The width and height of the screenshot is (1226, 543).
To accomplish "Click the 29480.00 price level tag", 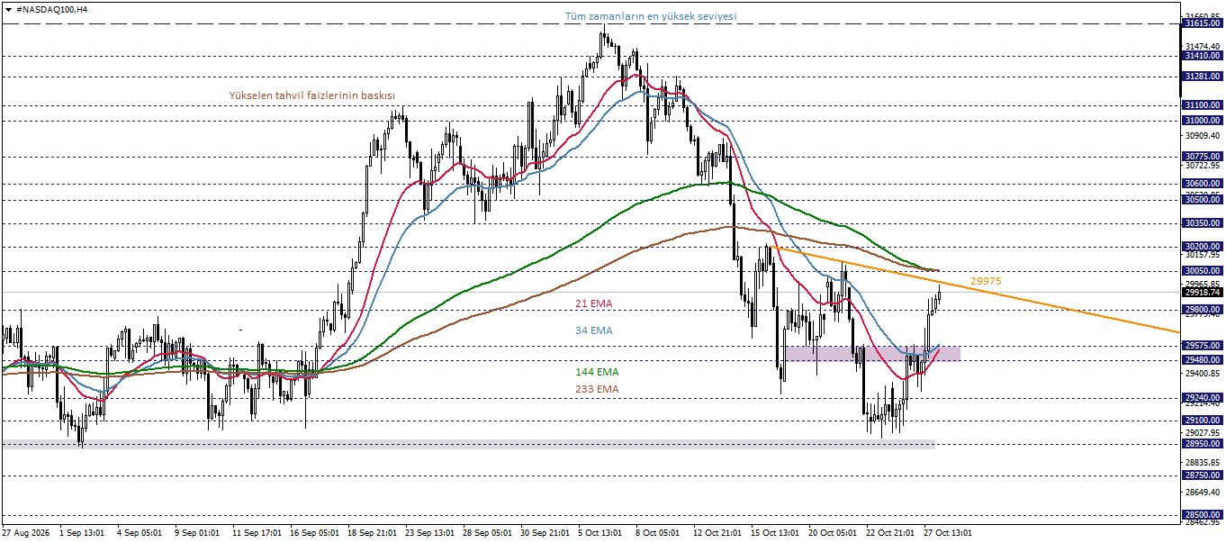I will pos(1202,360).
